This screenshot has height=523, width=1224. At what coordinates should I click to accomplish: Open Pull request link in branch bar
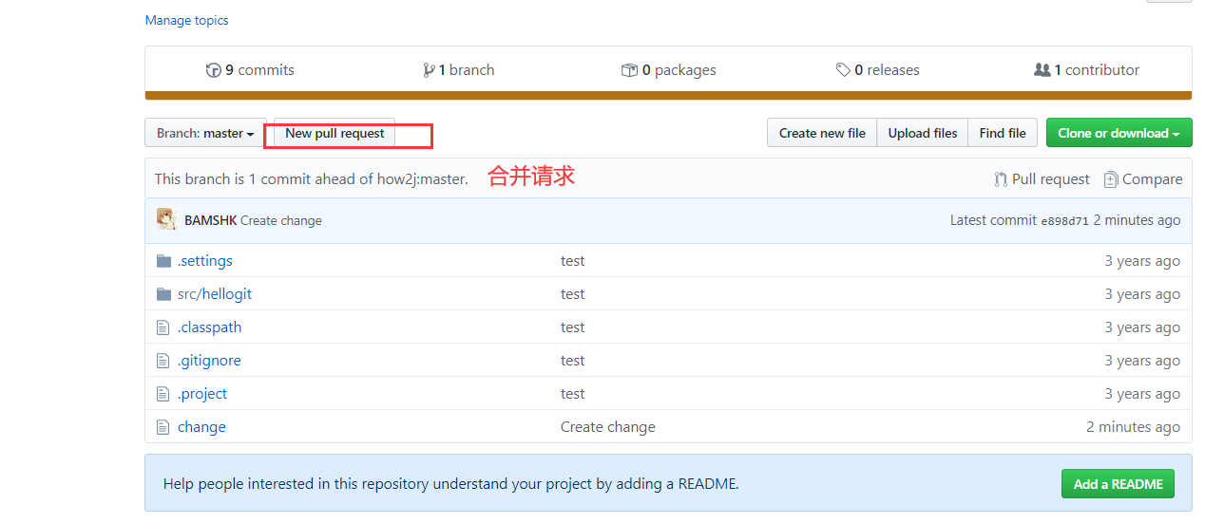1042,178
